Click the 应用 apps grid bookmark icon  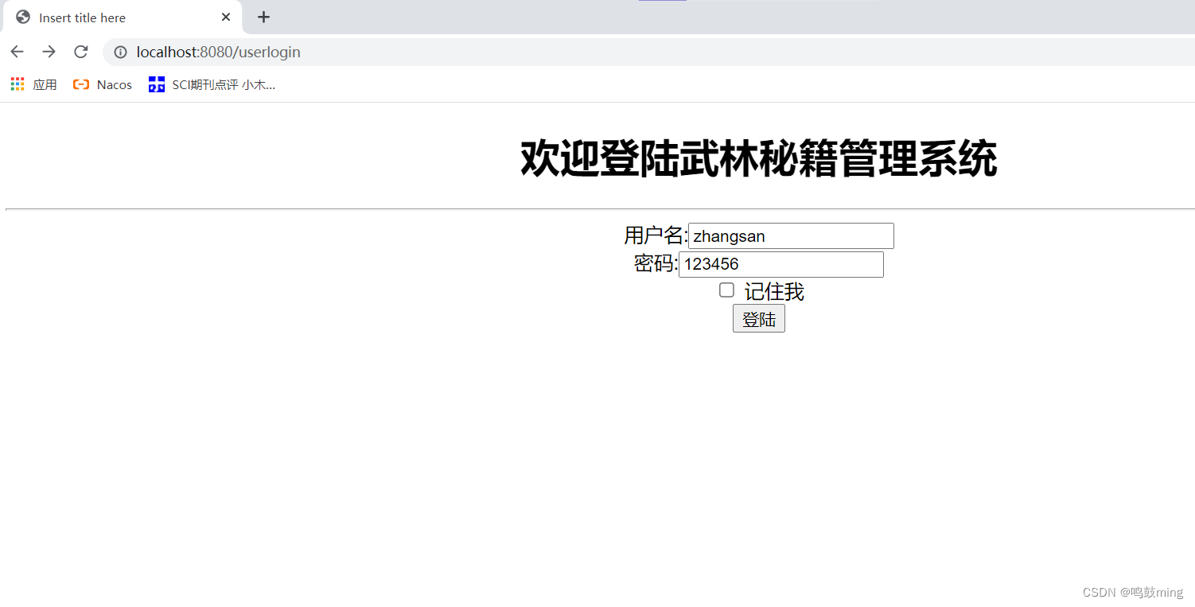[x=17, y=84]
